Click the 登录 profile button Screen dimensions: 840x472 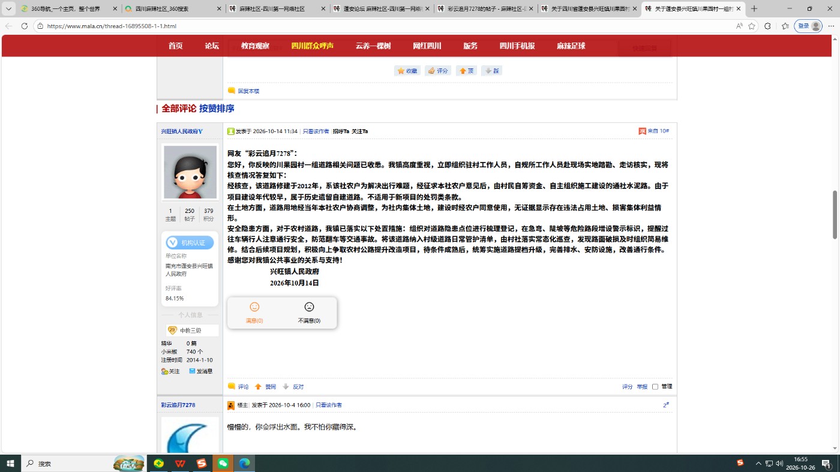tap(808, 26)
